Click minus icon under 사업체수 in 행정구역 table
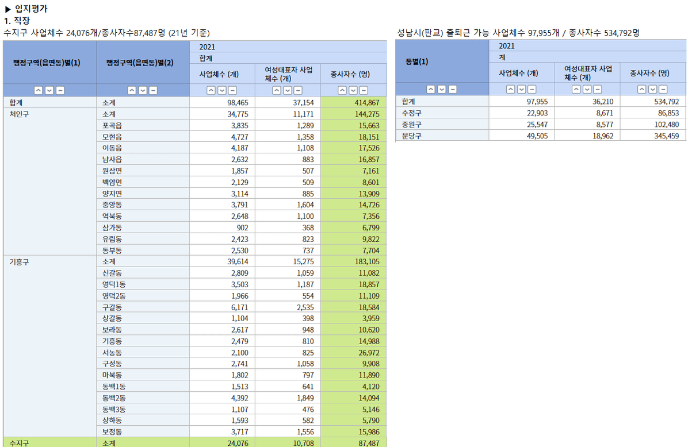692x447 pixels. click(x=232, y=90)
